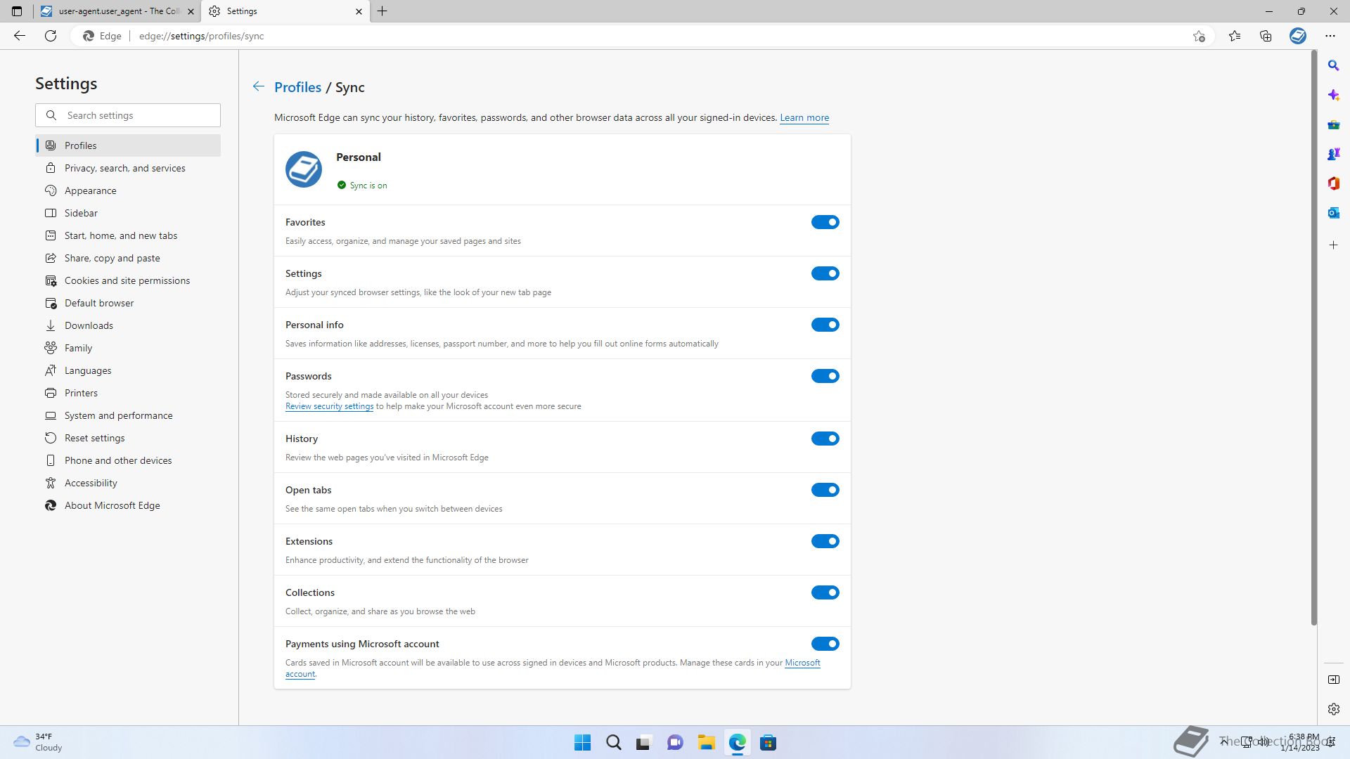
Task: Open Phone and other devices settings
Action: pyautogui.click(x=128, y=460)
